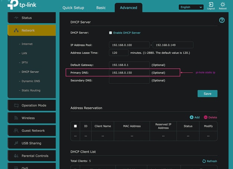
Task: Click the IP pool end field 192.168.0.149
Action: click(173, 45)
